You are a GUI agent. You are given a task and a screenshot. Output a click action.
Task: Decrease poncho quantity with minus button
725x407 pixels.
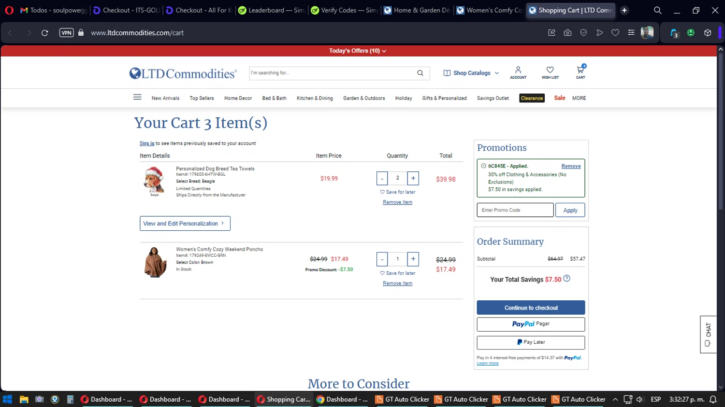coord(382,259)
